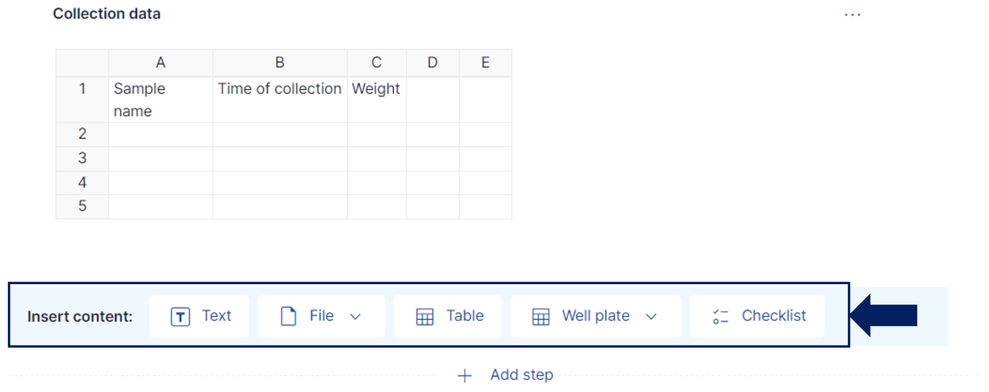This screenshot has width=989, height=392.
Task: Click the Sample name cell
Action: coord(161,100)
